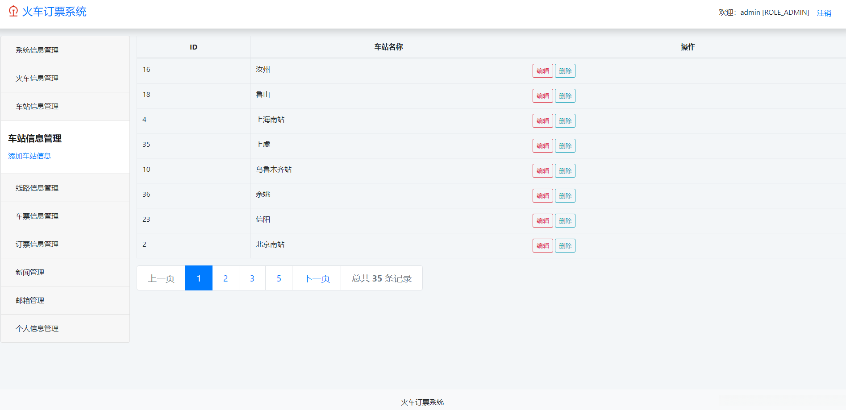
Task: Delete the 上海南站 station row
Action: [x=565, y=121]
